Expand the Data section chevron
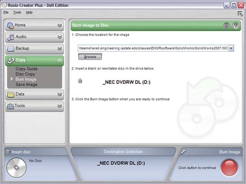246x184 pixels. click(59, 94)
